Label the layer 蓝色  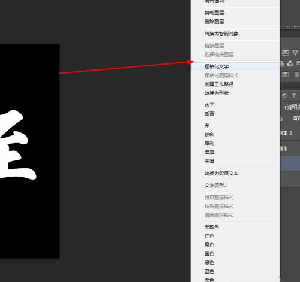209,271
